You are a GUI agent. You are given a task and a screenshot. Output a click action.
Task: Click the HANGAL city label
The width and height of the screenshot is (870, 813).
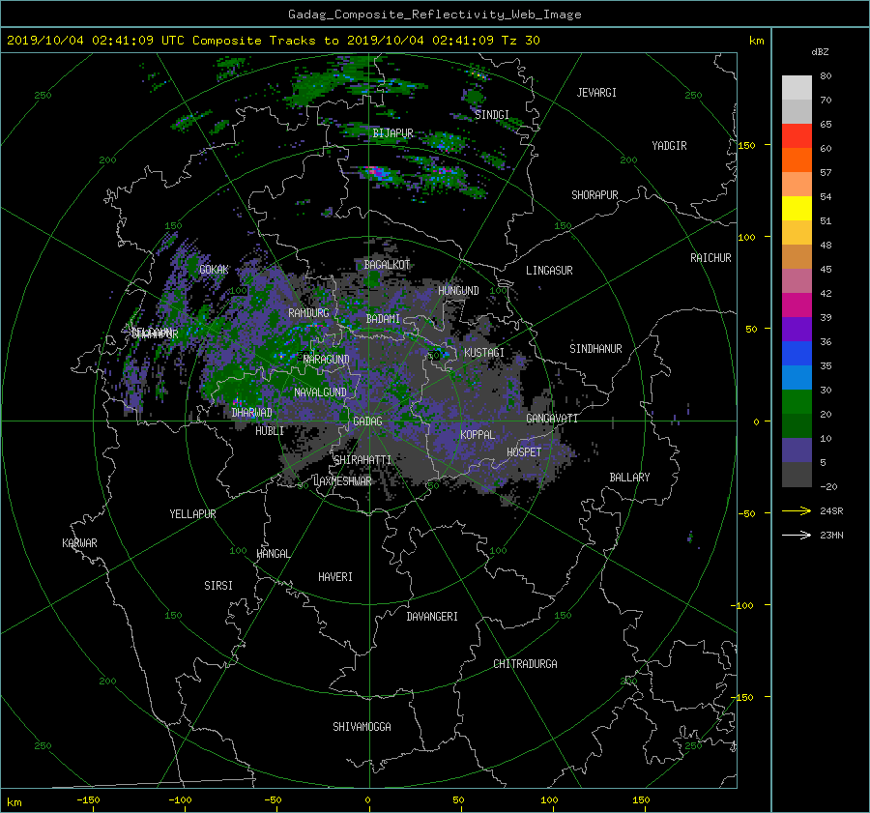point(273,554)
